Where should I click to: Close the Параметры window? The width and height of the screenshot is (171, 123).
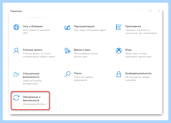pyautogui.click(x=159, y=11)
